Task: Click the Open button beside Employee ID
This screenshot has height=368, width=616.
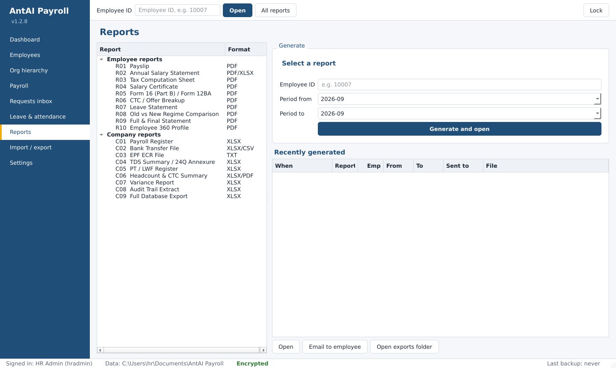Action: [237, 10]
